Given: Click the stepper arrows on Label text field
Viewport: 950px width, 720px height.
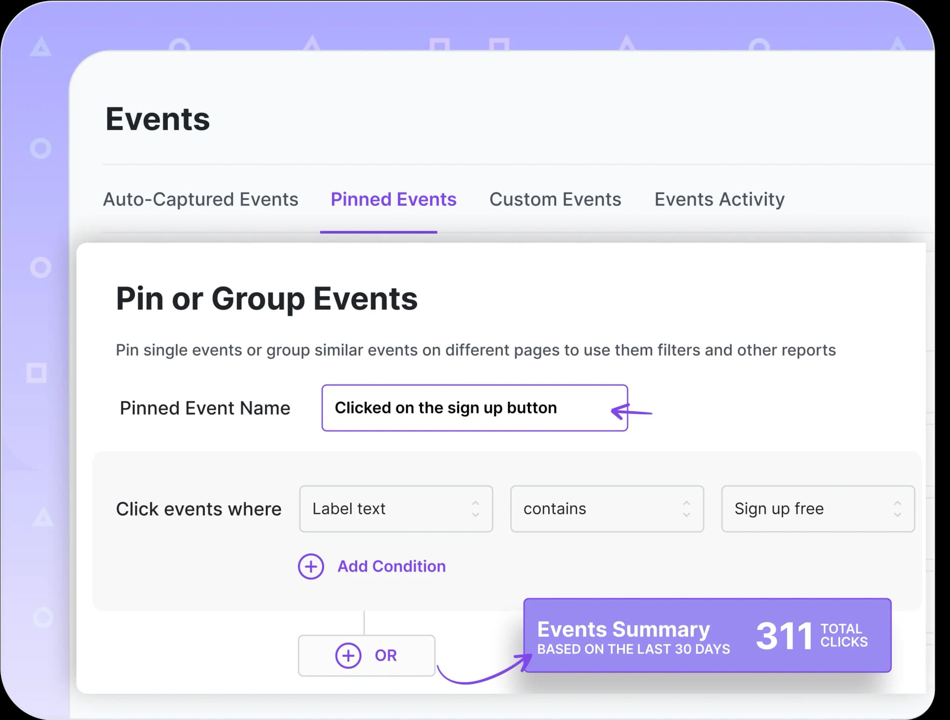Looking at the screenshot, I should pos(475,509).
